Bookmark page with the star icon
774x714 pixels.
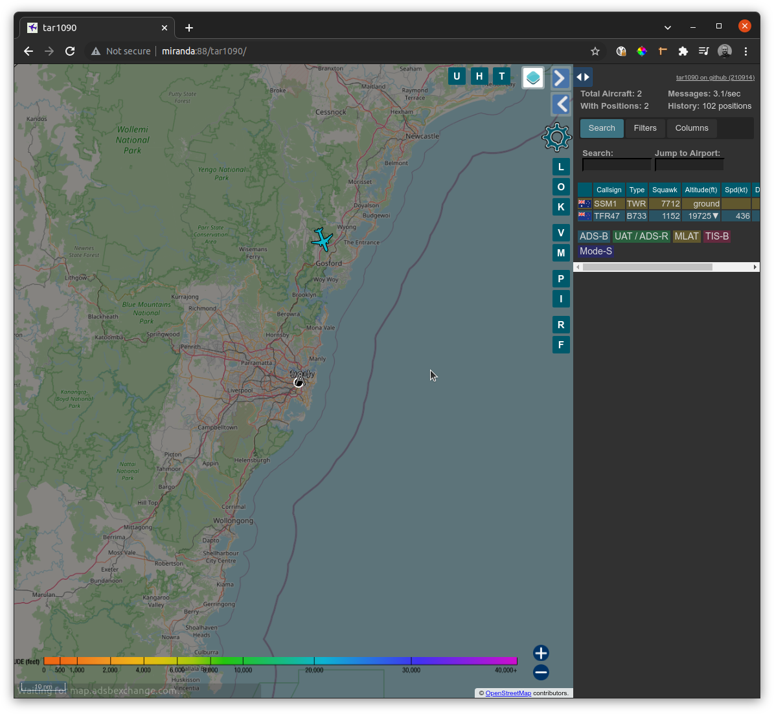pyautogui.click(x=595, y=51)
